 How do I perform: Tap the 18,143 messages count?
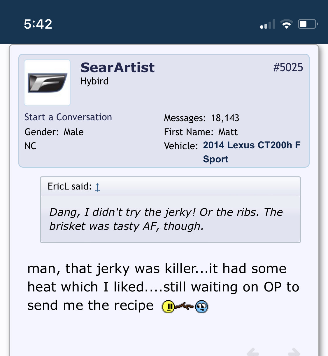[x=225, y=118]
